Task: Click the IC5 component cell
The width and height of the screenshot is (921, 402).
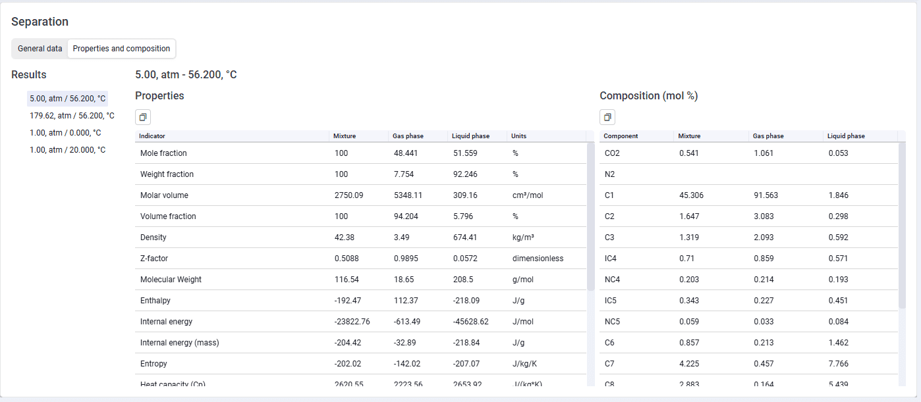Action: [x=637, y=301]
